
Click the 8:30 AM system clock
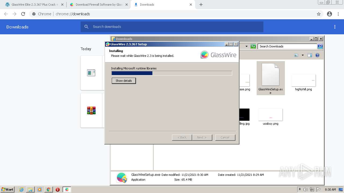click(330, 190)
